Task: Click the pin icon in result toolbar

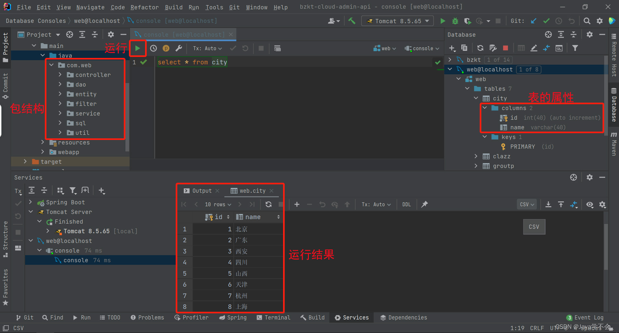Action: pos(424,204)
